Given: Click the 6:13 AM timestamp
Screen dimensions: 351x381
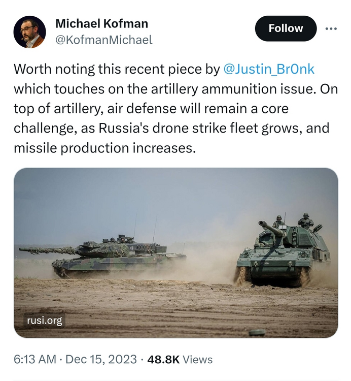Looking at the screenshot, I should (35, 359).
